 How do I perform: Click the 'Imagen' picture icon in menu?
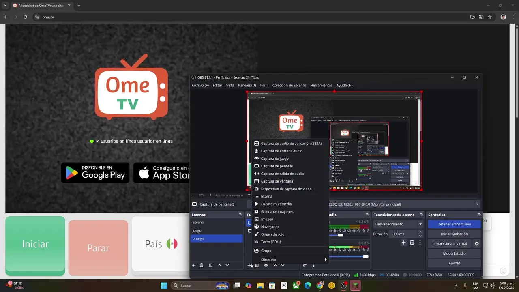256,219
